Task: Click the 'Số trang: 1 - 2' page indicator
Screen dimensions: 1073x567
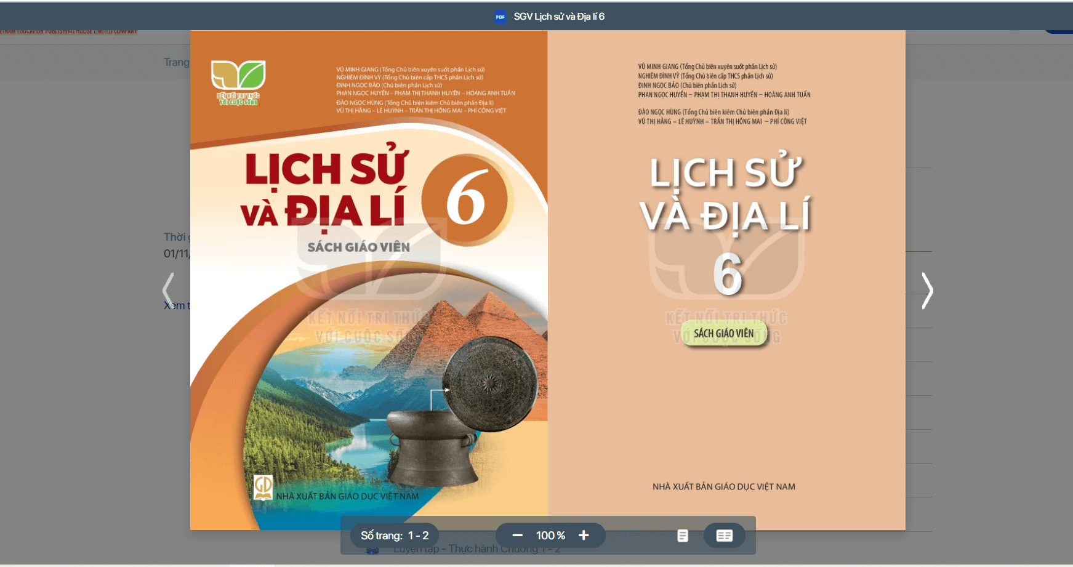Action: pyautogui.click(x=395, y=536)
